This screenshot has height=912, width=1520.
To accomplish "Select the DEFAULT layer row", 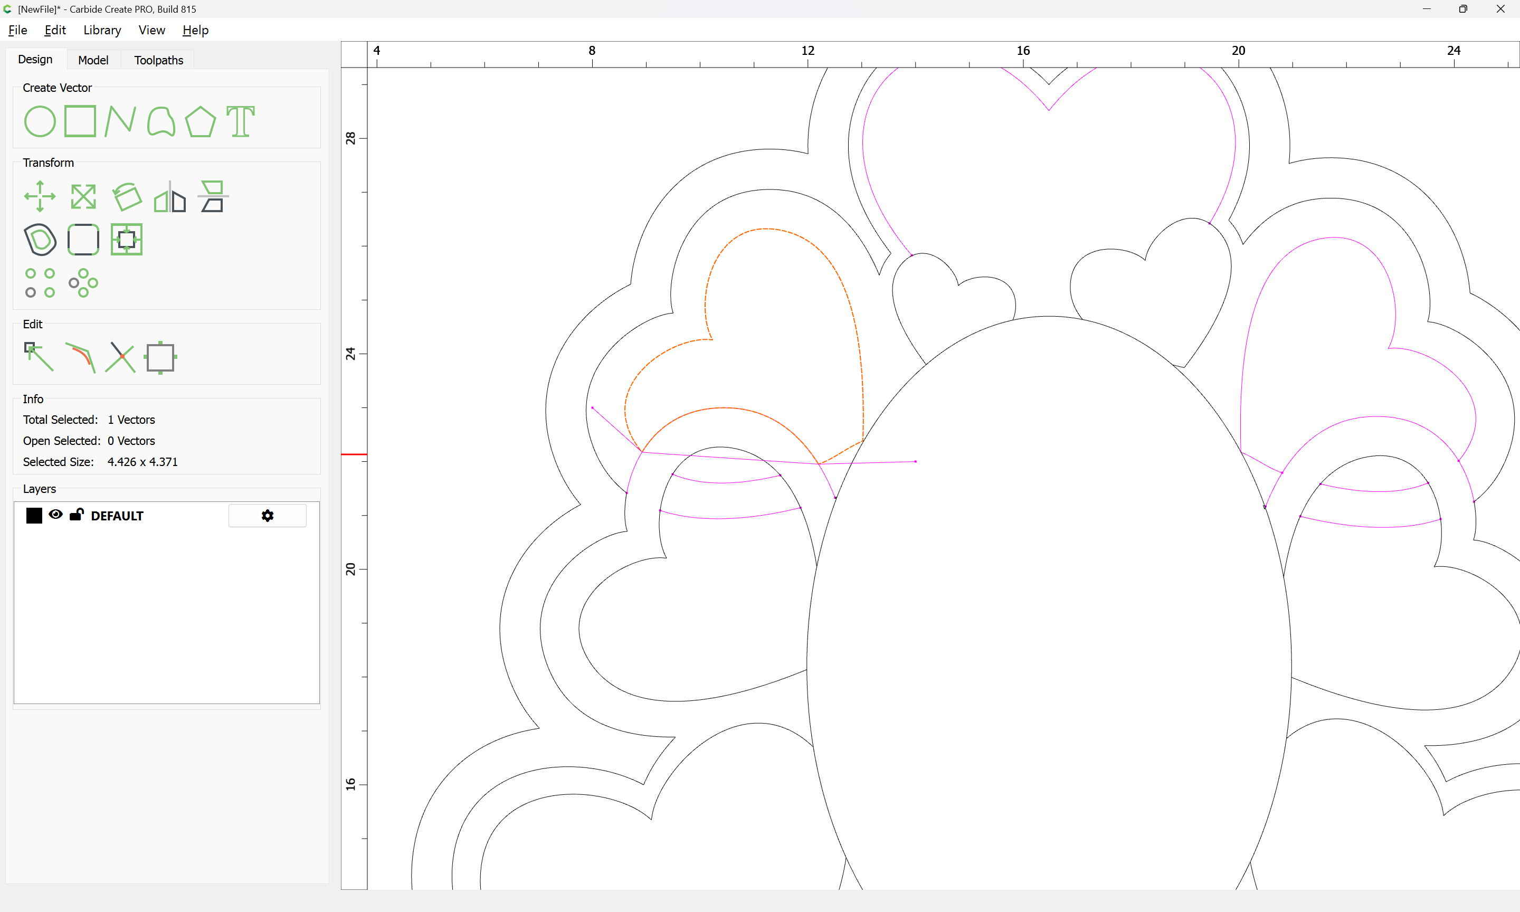I will pos(166,516).
